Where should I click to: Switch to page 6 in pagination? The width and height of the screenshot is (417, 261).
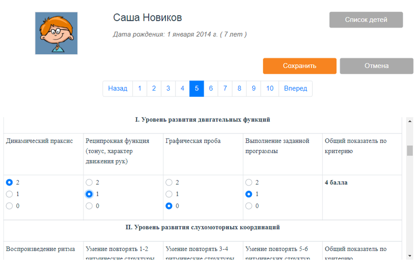(211, 88)
